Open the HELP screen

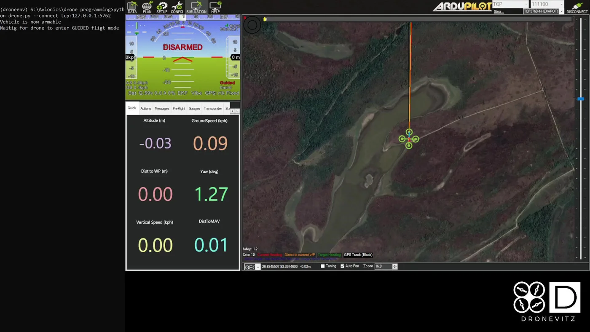215,7
